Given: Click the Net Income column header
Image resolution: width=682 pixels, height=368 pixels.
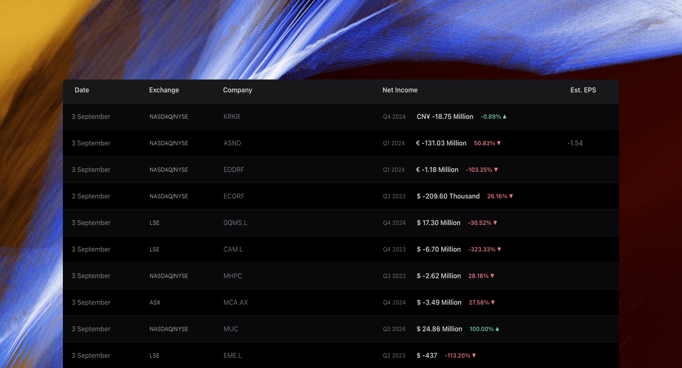Looking at the screenshot, I should point(400,90).
